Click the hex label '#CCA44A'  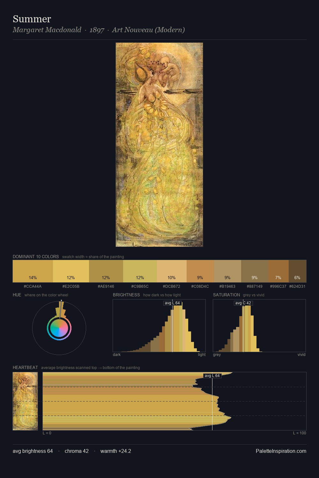[x=33, y=286]
